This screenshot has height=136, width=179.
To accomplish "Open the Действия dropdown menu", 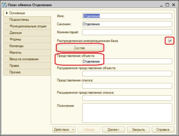I will point(64,129).
